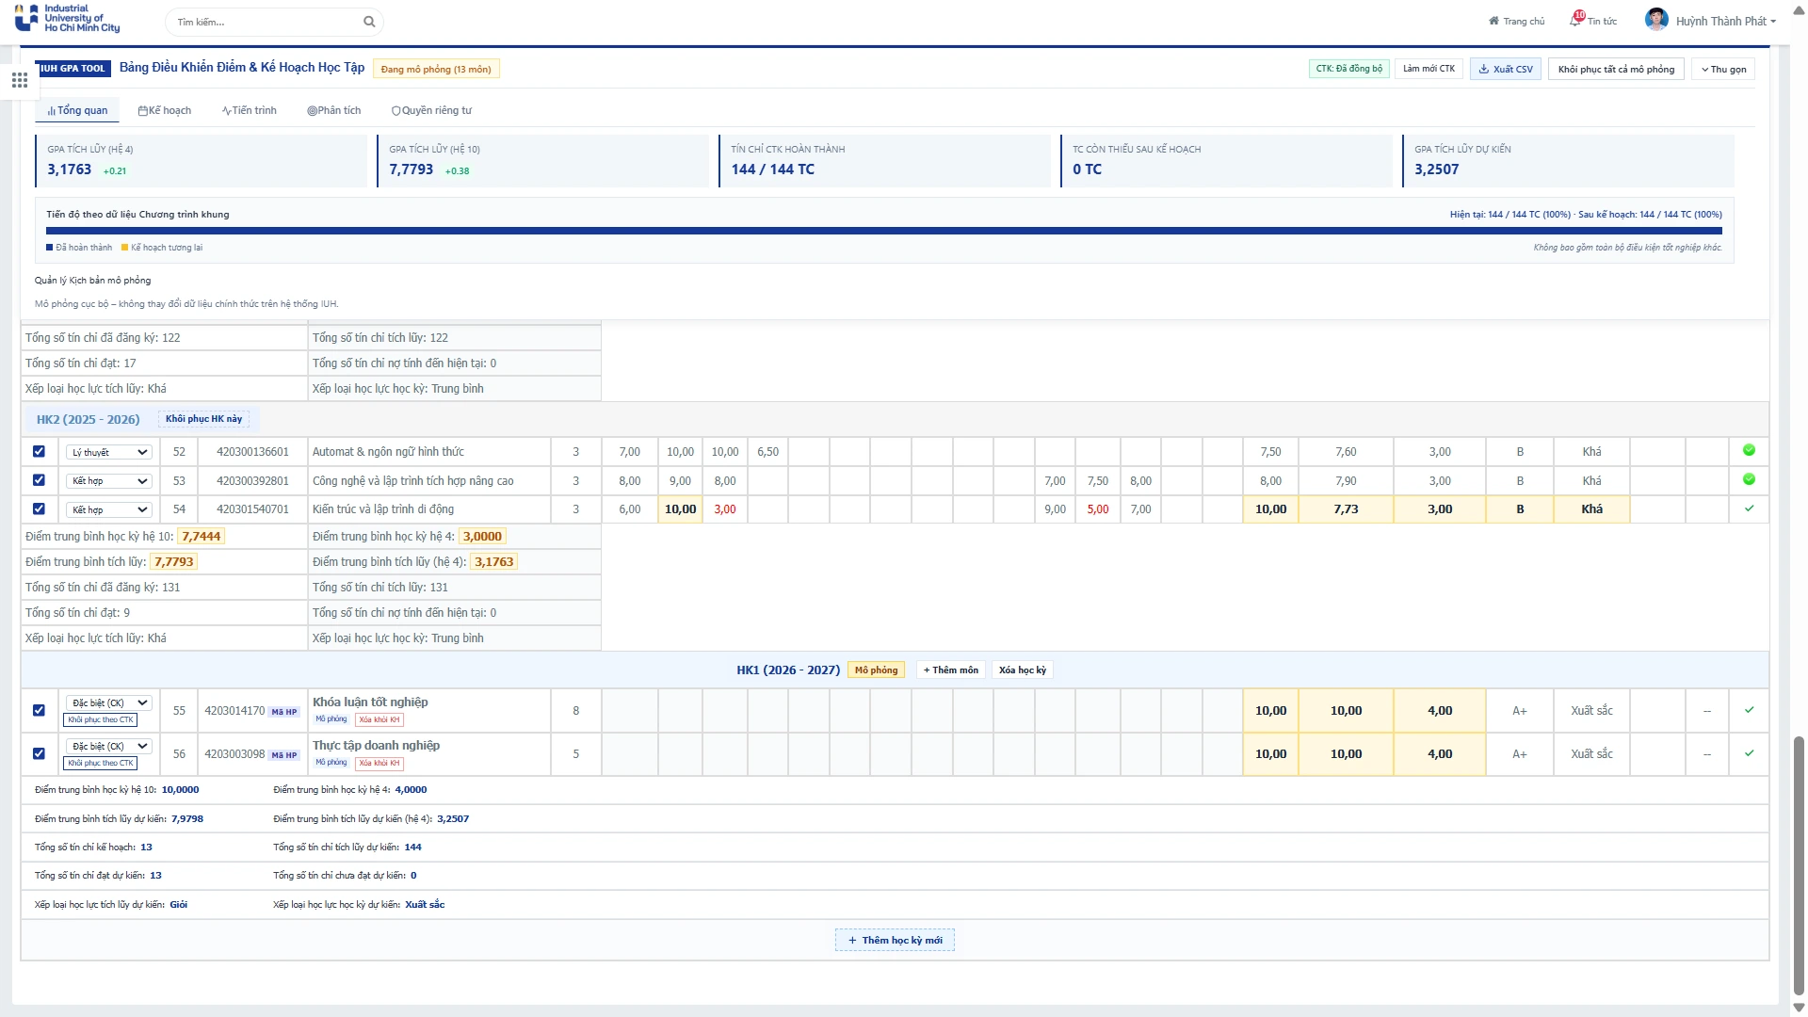The width and height of the screenshot is (1808, 1017).
Task: Open the Lý thuyết type dropdown
Action: [x=108, y=452]
